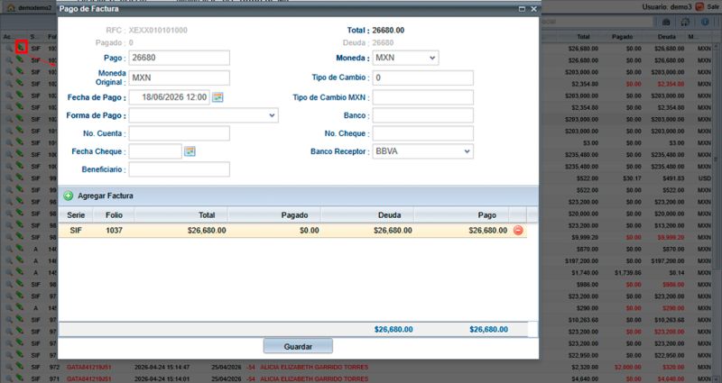This screenshot has width=722, height=383.
Task: Click the blue info icon in the background toolbar
Action: 705,22
